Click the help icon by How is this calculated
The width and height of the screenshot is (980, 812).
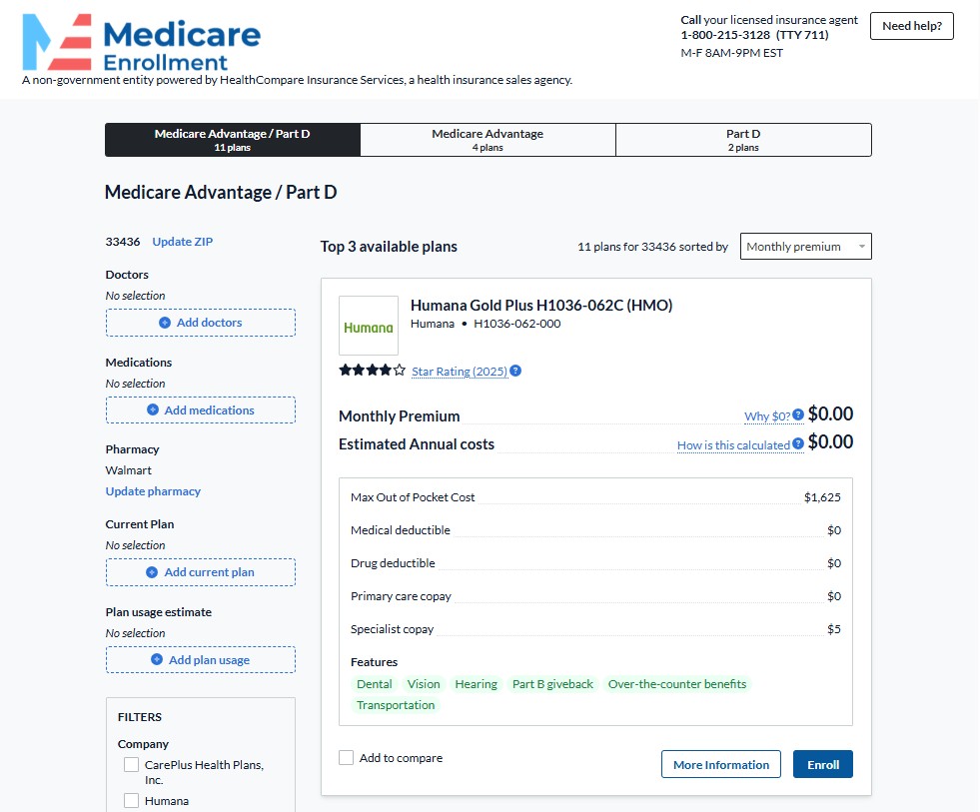(798, 445)
